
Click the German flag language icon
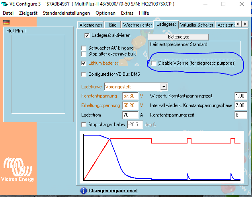click(6, 22)
